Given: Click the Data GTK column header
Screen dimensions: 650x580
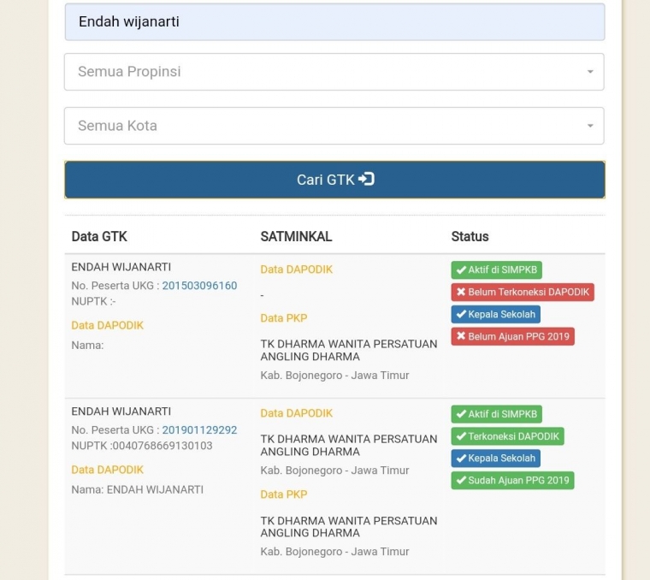Looking at the screenshot, I should click(99, 236).
